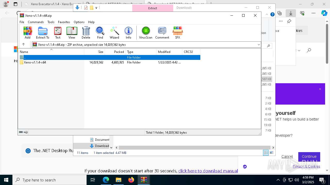Open notification center icon
The height and width of the screenshot is (185, 330).
click(x=322, y=180)
